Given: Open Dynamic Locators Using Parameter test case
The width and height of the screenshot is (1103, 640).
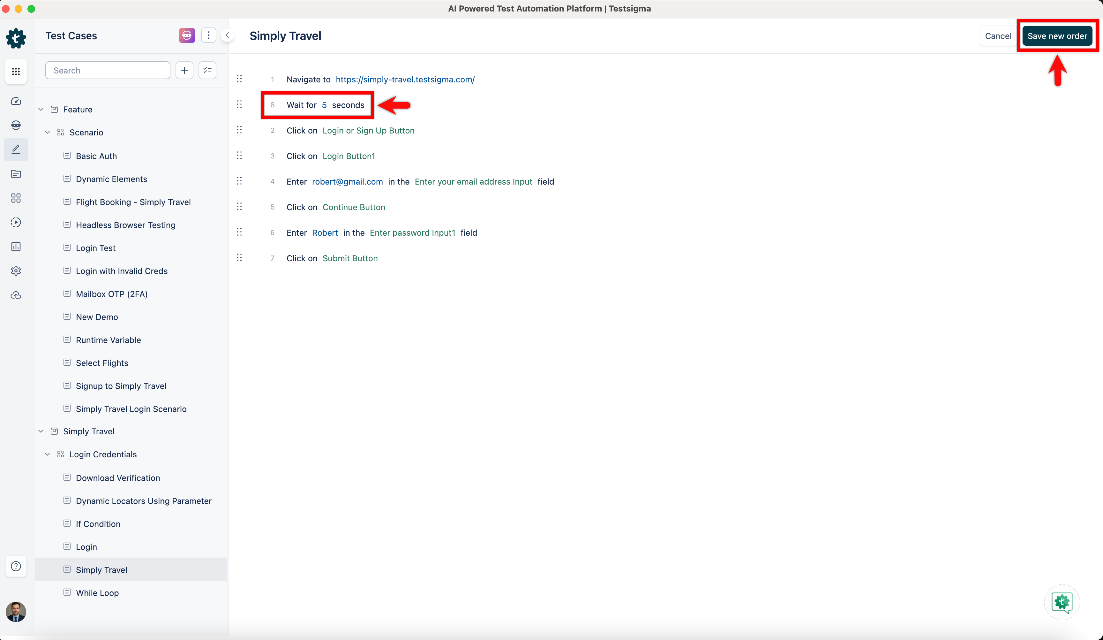Looking at the screenshot, I should [144, 501].
